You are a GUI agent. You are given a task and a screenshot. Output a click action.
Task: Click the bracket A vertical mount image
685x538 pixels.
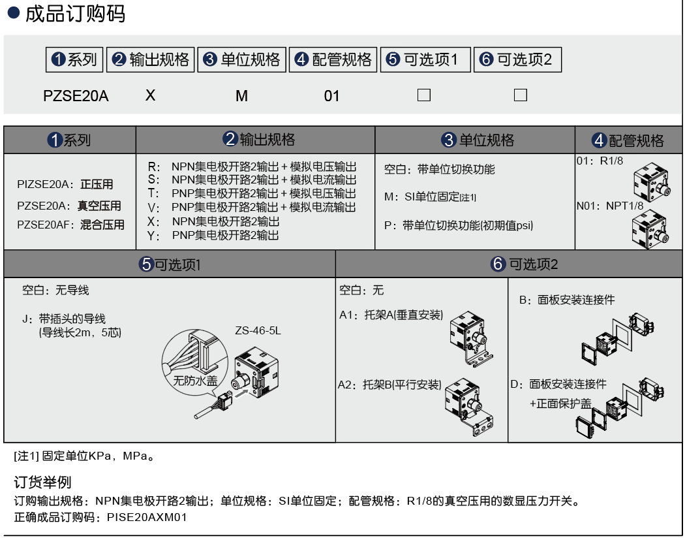point(472,339)
